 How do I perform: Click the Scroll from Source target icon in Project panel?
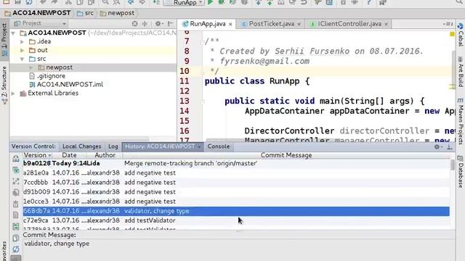134,23
